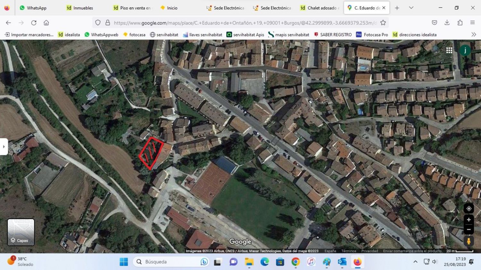
Task: Open the Firefox application menu
Action: pyautogui.click(x=472, y=23)
